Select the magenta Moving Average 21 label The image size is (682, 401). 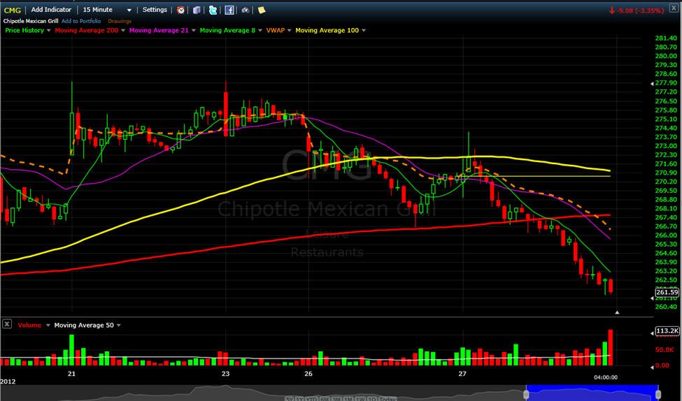[x=159, y=31]
